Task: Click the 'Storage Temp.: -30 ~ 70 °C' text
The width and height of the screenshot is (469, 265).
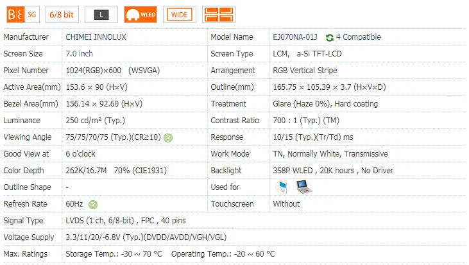Action: coord(114,254)
